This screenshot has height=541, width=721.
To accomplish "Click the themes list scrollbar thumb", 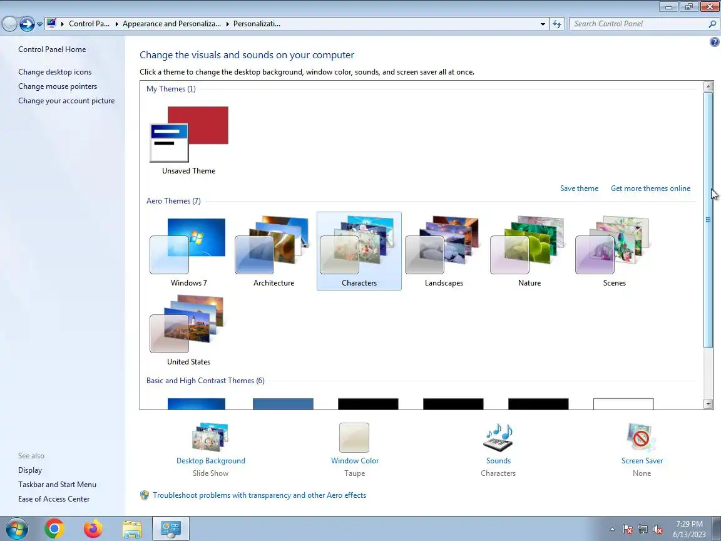I will 708,220.
